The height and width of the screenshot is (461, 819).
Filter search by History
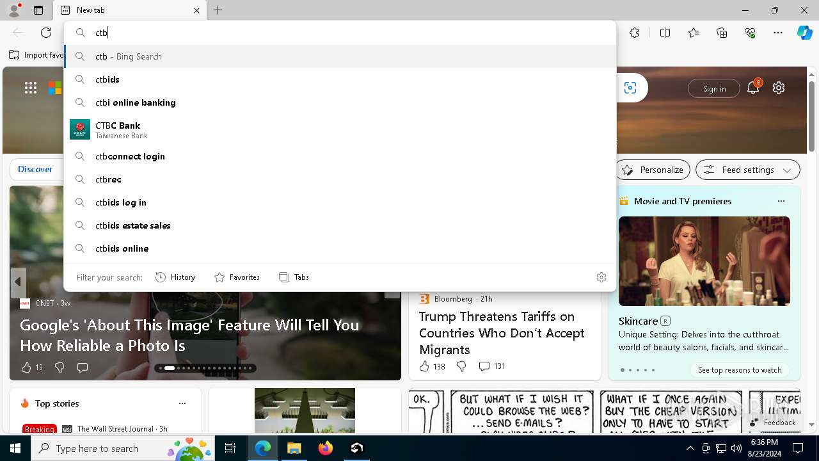(175, 277)
